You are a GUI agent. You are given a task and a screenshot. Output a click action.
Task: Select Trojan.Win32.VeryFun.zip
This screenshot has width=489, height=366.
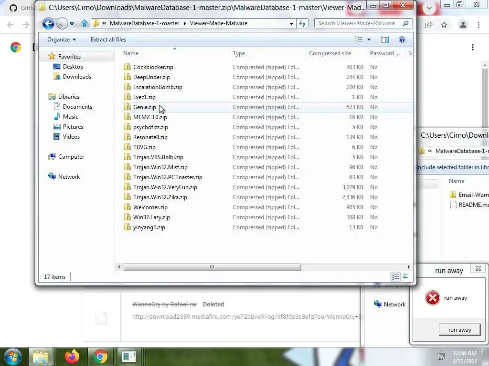[x=165, y=187]
